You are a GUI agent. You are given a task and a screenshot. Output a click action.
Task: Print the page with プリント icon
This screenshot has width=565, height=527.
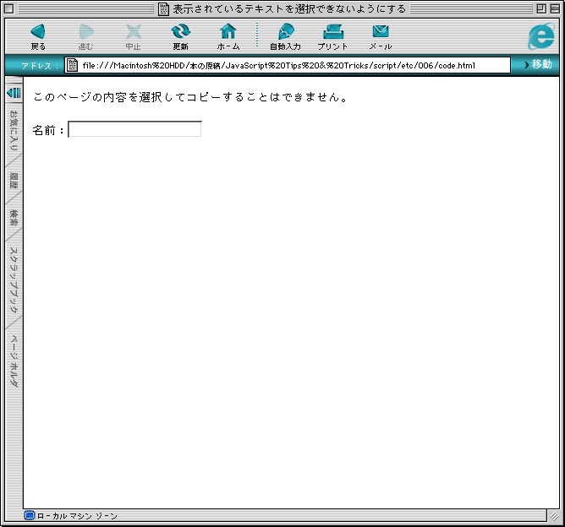(x=332, y=33)
